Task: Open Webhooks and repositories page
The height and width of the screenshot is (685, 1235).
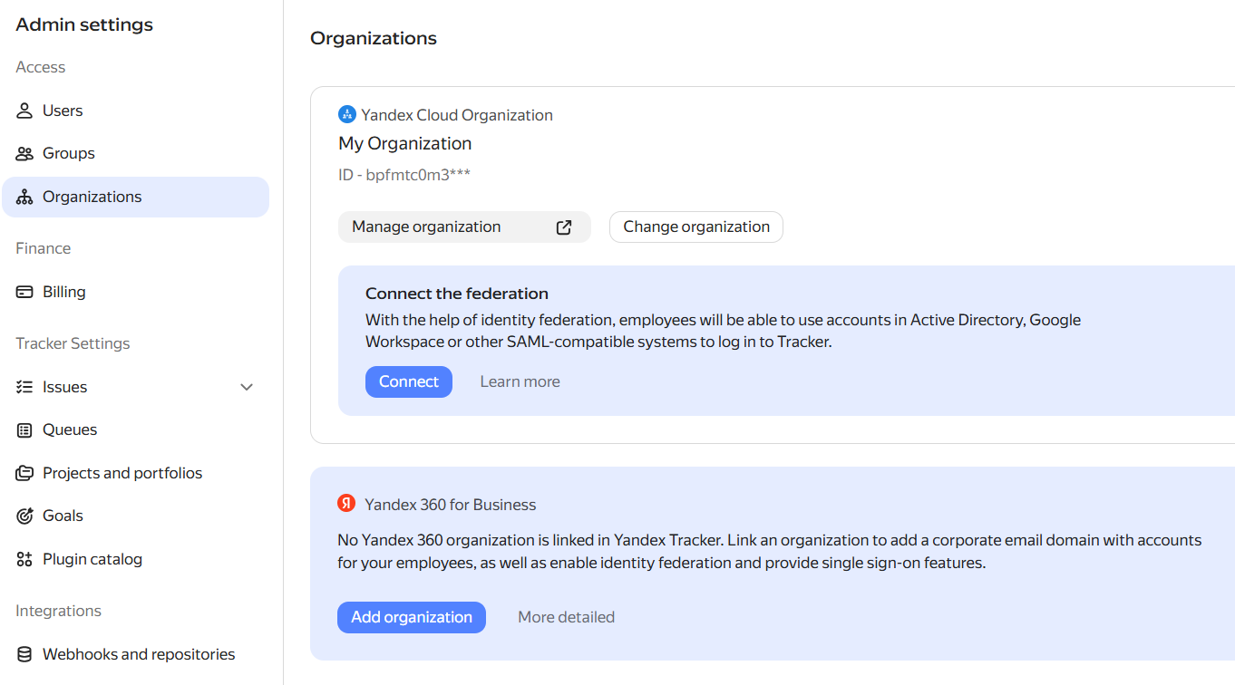Action: coord(136,654)
